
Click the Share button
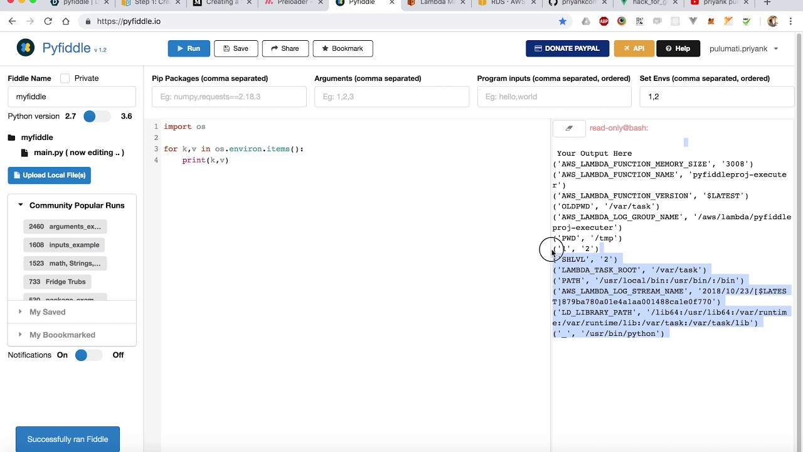pos(285,48)
